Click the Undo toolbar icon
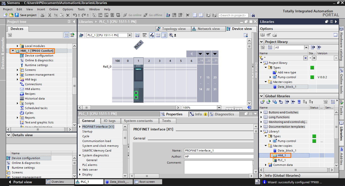The width and height of the screenshot is (345, 186). click(74, 15)
